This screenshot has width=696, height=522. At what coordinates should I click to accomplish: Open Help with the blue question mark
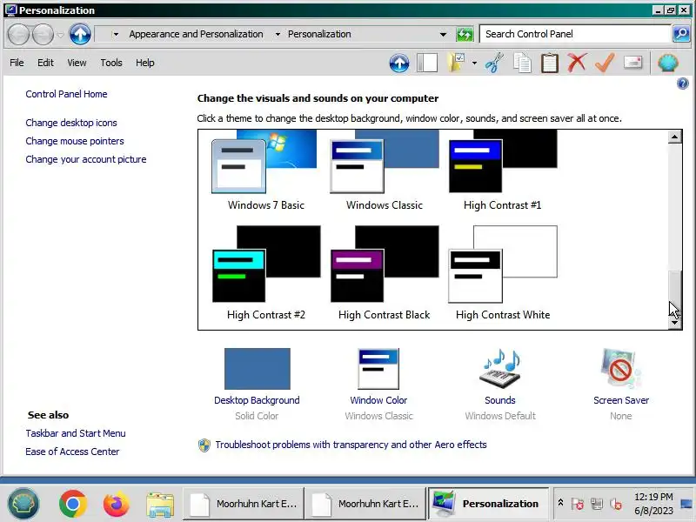682,84
